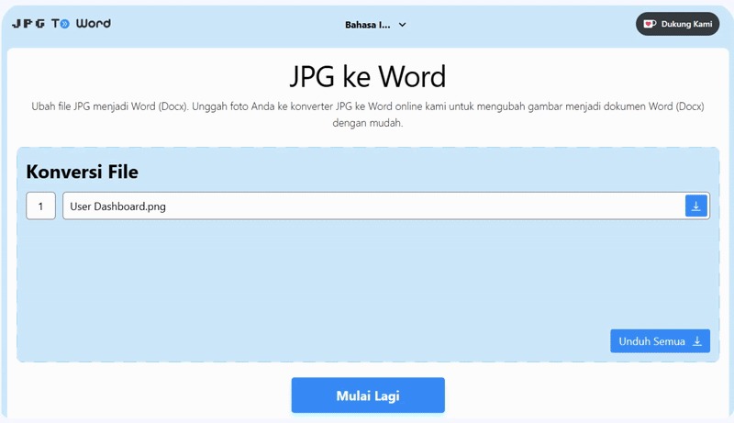The image size is (734, 423).
Task: Click Mulai Lagi to restart conversion
Action: (x=368, y=395)
